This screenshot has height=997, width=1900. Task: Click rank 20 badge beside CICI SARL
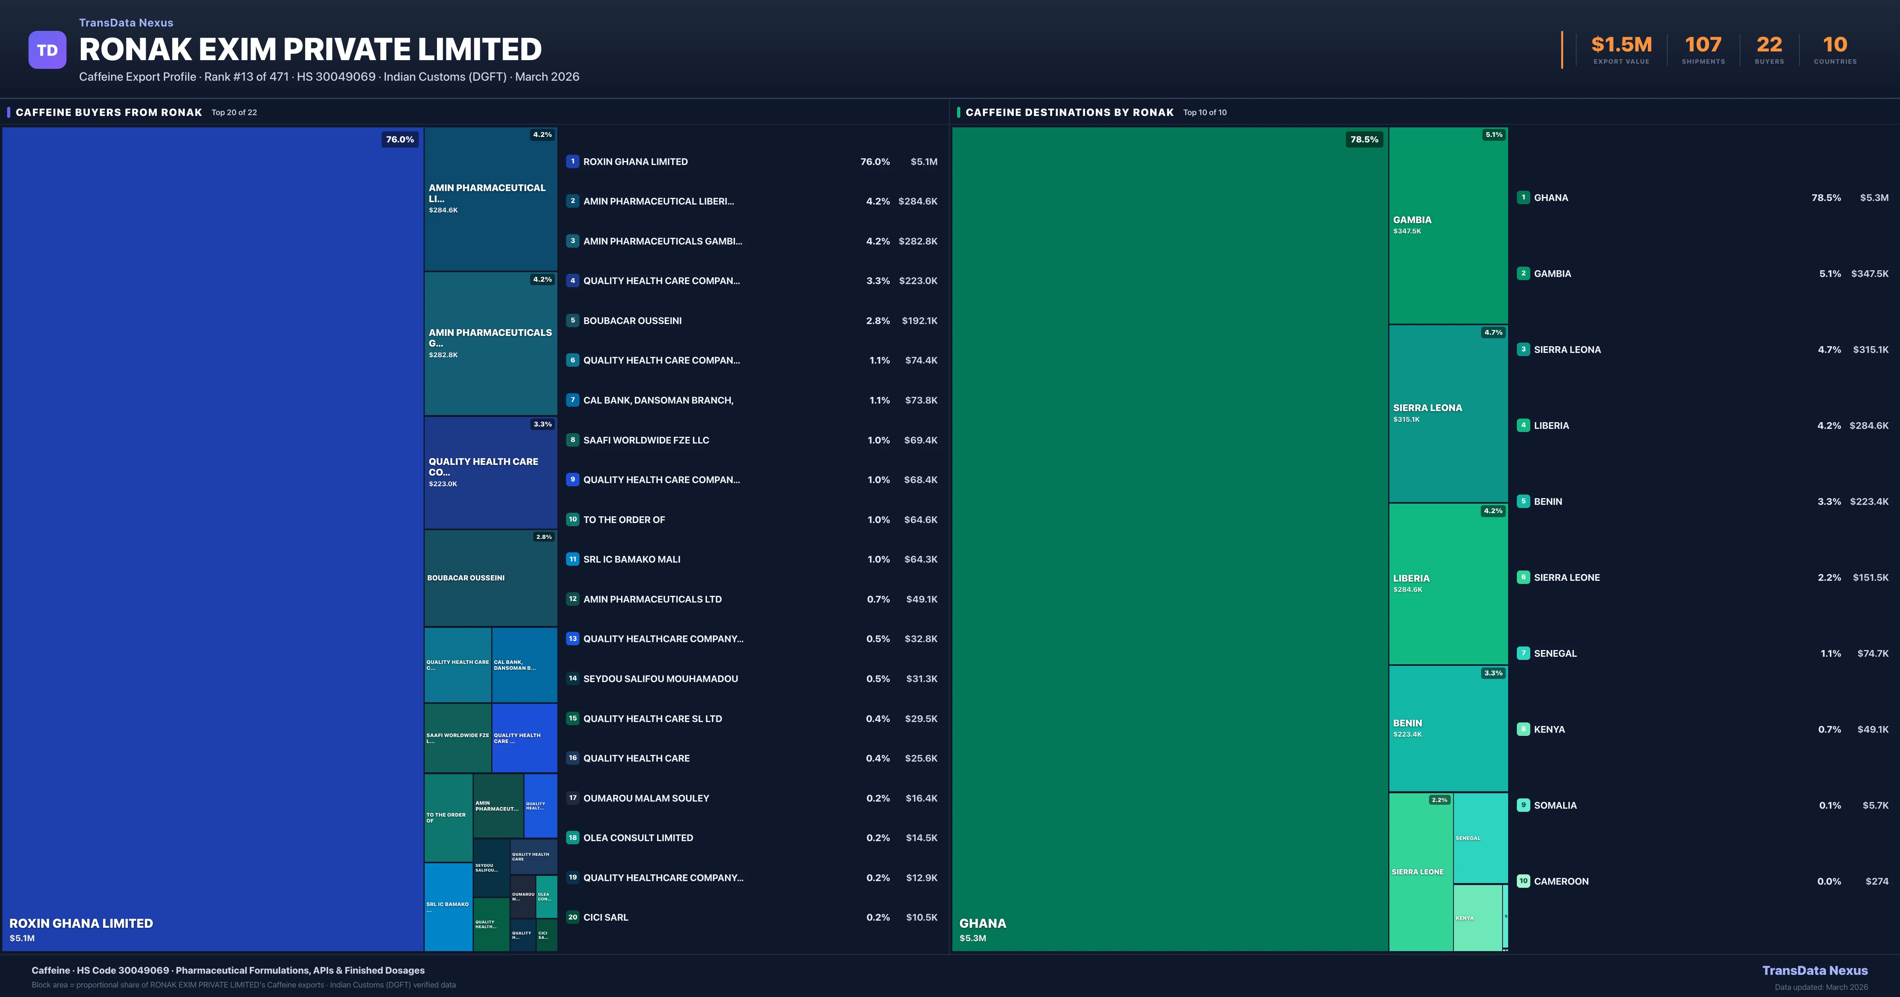pyautogui.click(x=572, y=917)
